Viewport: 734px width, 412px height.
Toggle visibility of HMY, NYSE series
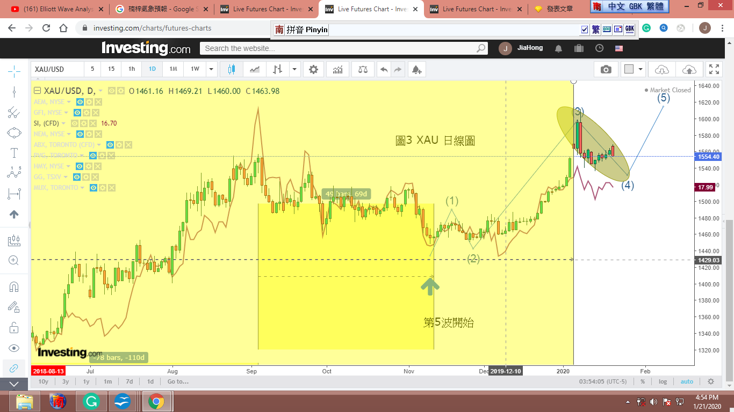click(x=80, y=166)
